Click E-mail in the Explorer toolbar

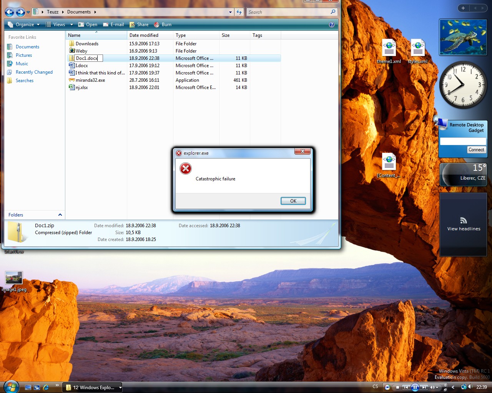pyautogui.click(x=113, y=25)
